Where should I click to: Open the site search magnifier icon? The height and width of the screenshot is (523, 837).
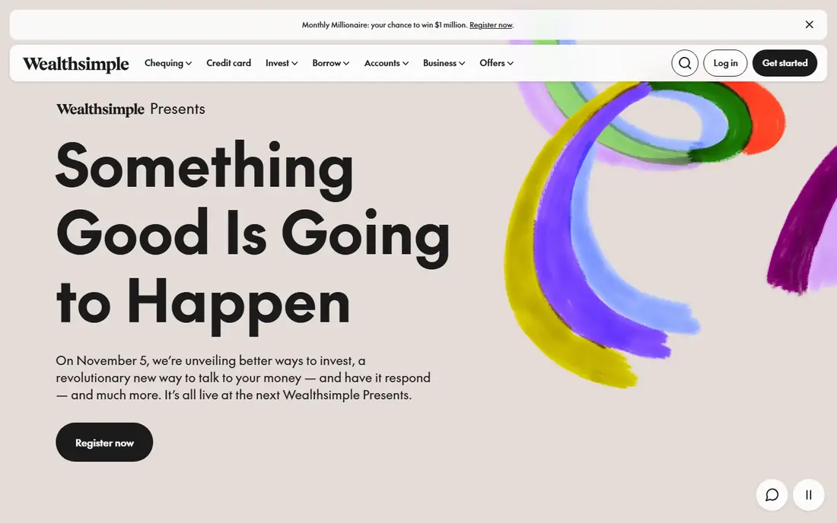click(685, 63)
